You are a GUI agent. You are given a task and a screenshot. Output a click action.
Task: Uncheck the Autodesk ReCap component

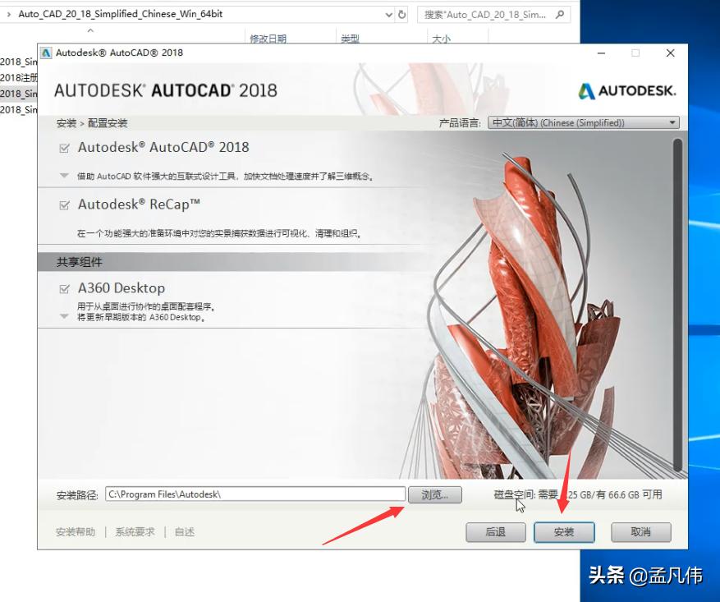pos(64,204)
